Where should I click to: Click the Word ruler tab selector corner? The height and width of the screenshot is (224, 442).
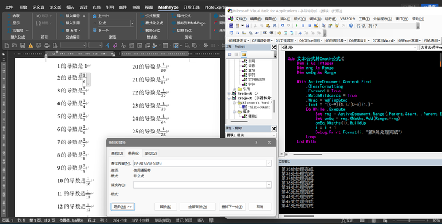4,54
